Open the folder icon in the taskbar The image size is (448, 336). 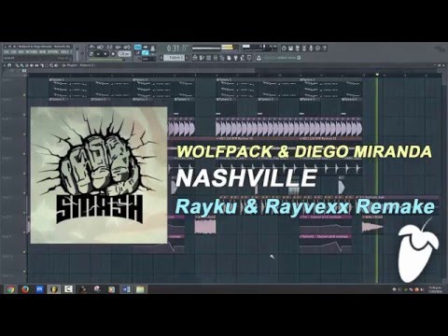coord(140,289)
